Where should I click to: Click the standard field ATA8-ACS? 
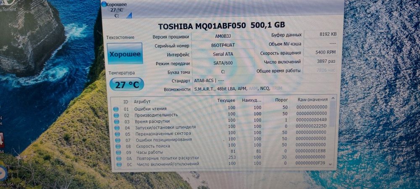pos(264,80)
